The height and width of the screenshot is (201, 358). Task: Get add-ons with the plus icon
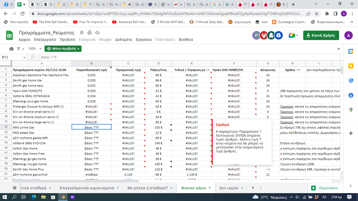351,133
